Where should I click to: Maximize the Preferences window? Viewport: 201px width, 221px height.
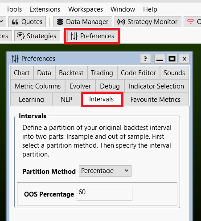pos(172,59)
